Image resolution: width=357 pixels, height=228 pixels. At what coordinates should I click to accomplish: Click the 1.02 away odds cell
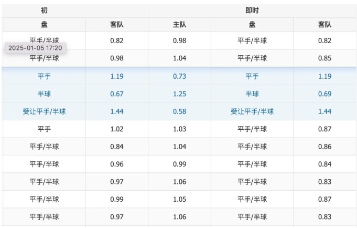tap(117, 129)
